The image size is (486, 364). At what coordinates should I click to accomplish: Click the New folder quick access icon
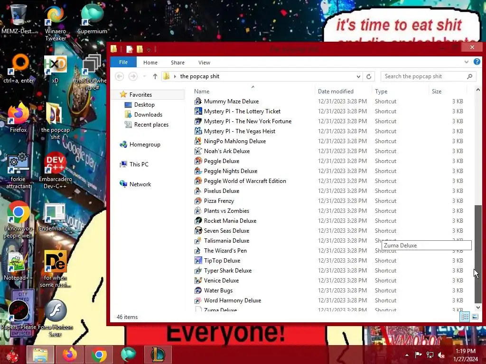140,49
